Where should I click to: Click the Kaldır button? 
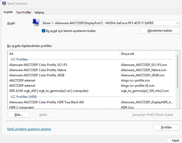[43, 115]
